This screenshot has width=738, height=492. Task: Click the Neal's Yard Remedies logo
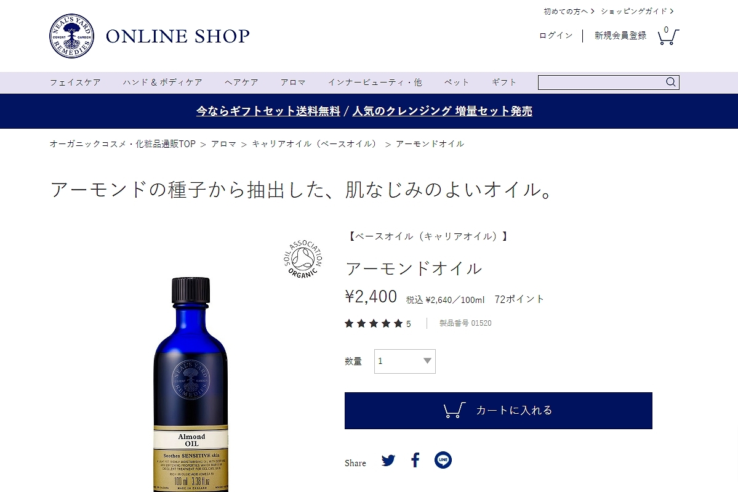coord(71,36)
